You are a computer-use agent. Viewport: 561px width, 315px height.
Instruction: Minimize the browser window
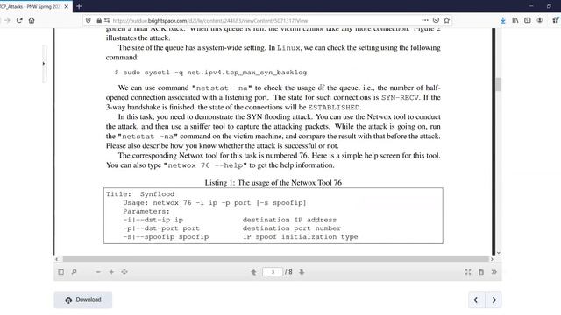[x=531, y=6]
